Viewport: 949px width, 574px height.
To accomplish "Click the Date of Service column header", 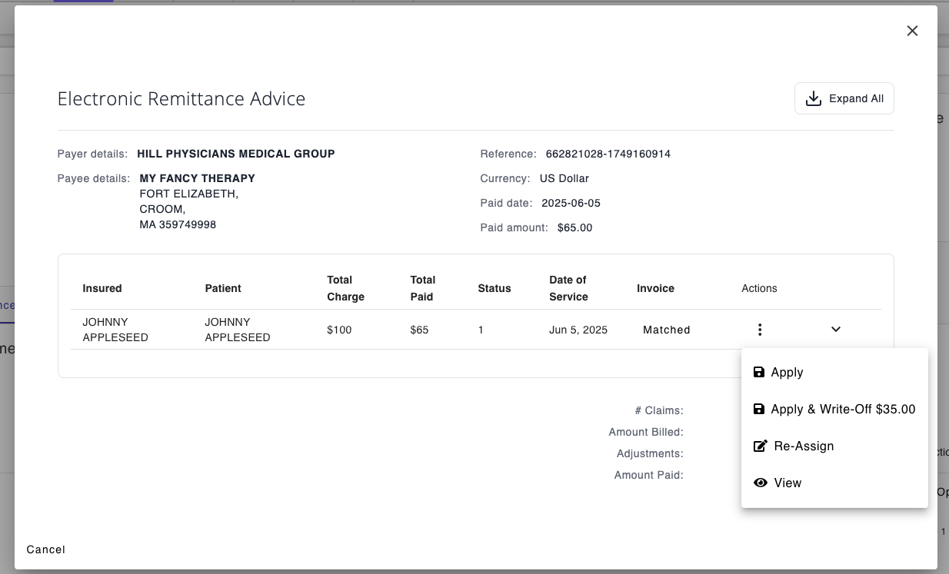I will [568, 288].
